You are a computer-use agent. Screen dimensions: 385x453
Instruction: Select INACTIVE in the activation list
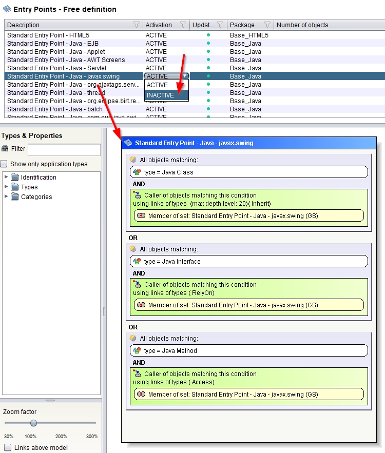[160, 95]
